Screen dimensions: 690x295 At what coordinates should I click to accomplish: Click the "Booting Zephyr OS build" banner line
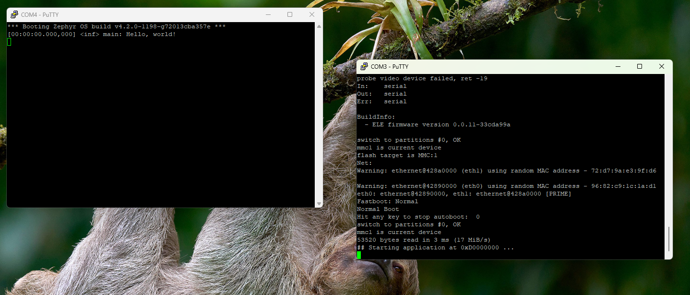pyautogui.click(x=116, y=26)
